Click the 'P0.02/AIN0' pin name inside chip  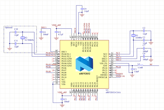67,59
